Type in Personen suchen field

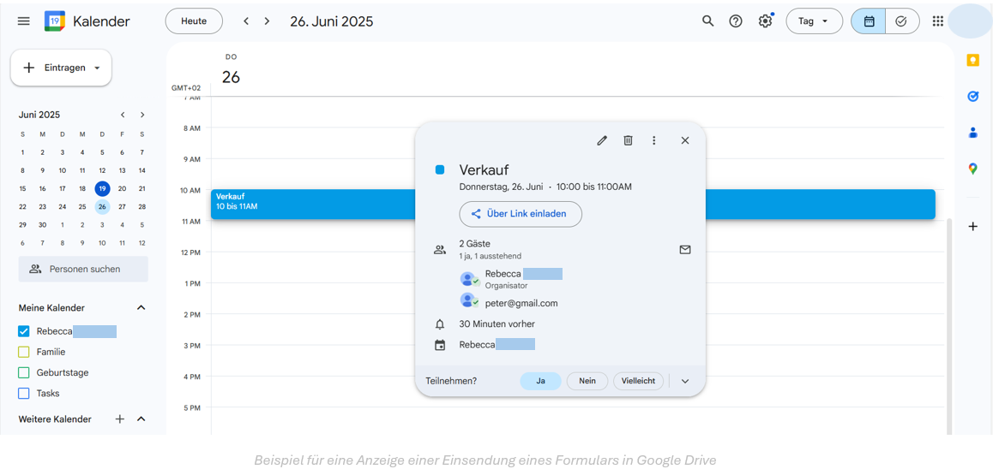click(84, 269)
